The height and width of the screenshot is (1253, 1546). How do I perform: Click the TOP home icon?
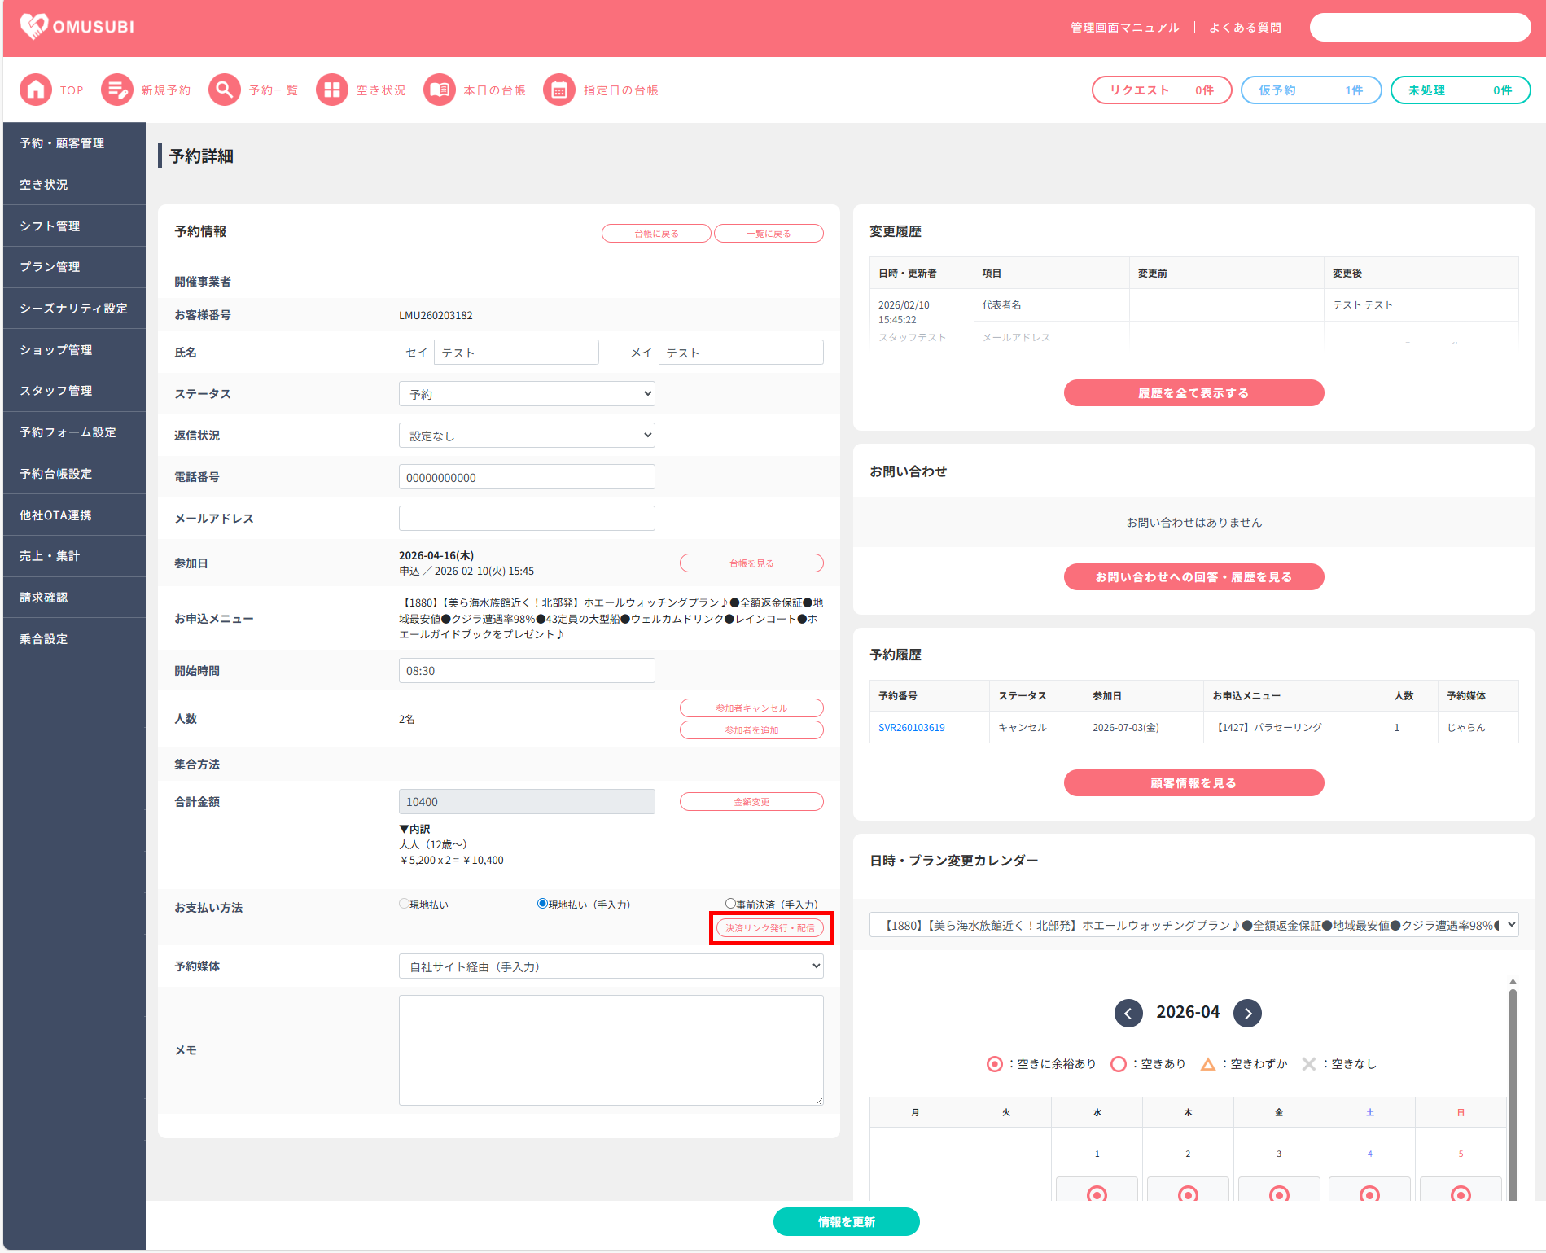coord(36,90)
